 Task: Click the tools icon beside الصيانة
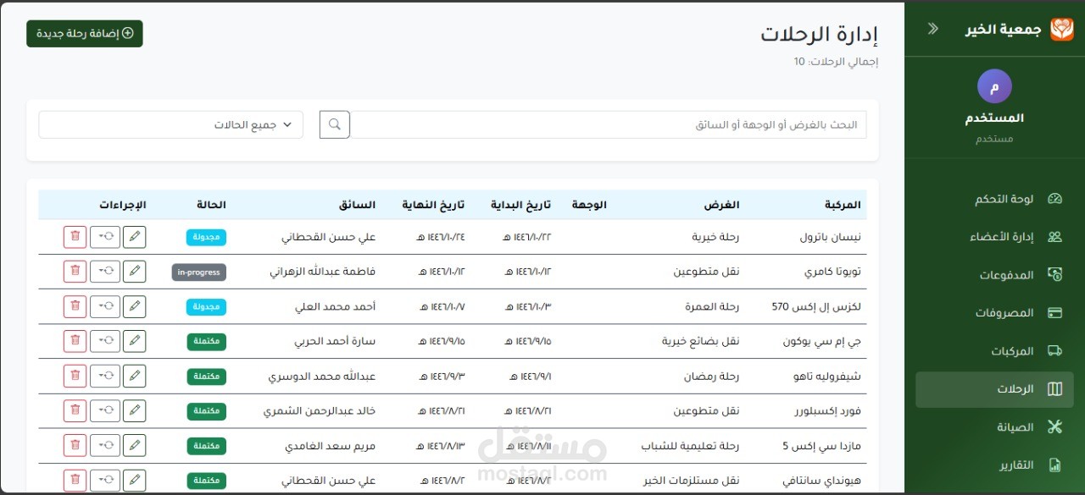[x=1055, y=427]
